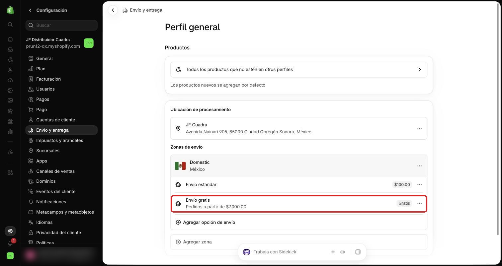Go to the Facturación settings page
The image size is (502, 266).
coord(61,79)
